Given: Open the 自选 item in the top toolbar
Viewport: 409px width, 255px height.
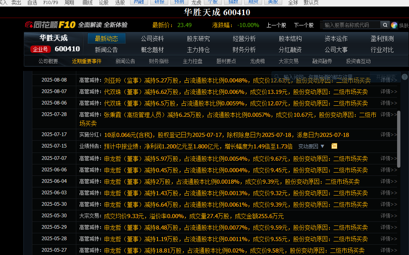Looking at the screenshot, I should 32,3.
